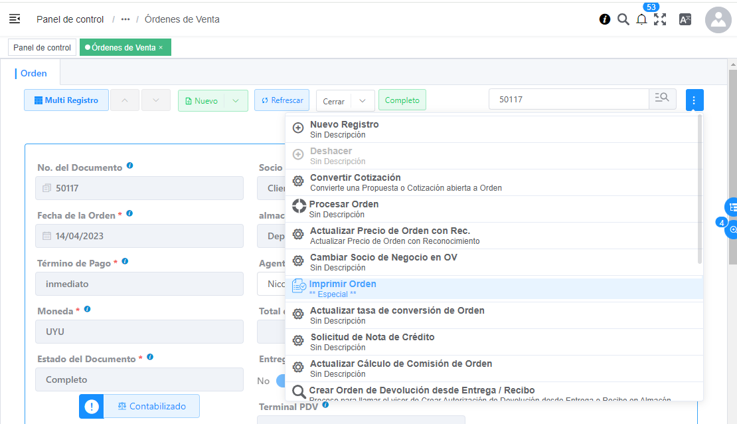This screenshot has width=737, height=424.
Task: Click the Contabilizado button
Action: [x=151, y=406]
